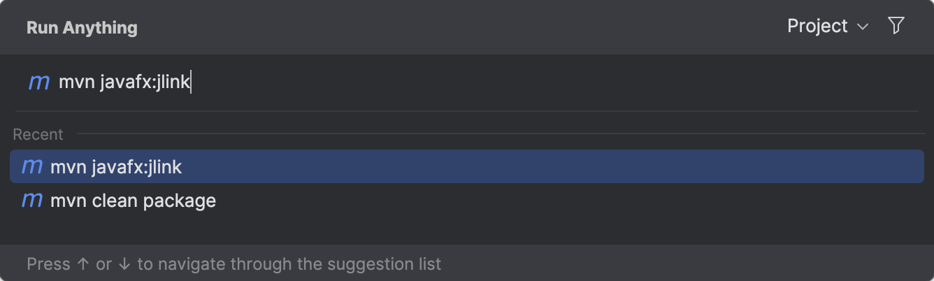Image resolution: width=934 pixels, height=281 pixels.
Task: Place cursor in mvn javafx:jlink command input
Action: tap(124, 82)
